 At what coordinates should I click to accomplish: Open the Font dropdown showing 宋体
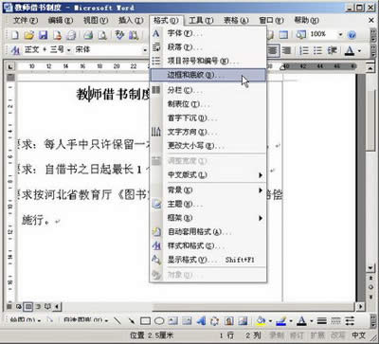click(x=145, y=50)
